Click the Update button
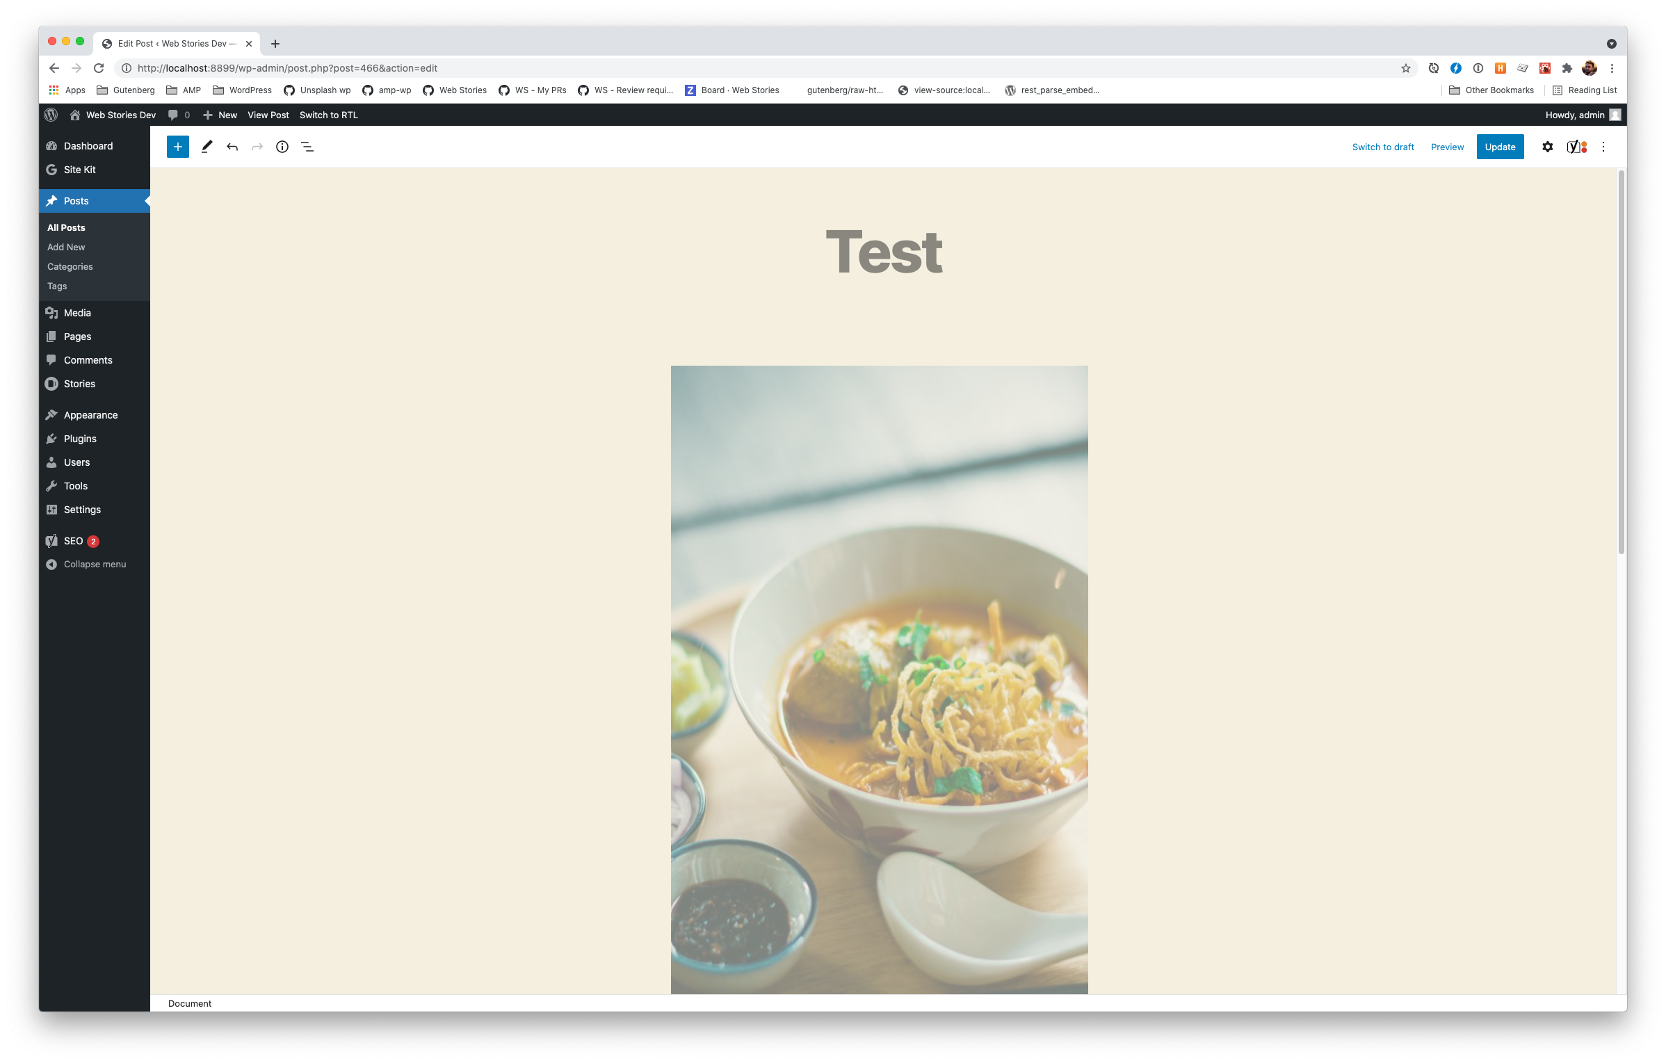Screen dimensions: 1666x1063 coord(1500,147)
